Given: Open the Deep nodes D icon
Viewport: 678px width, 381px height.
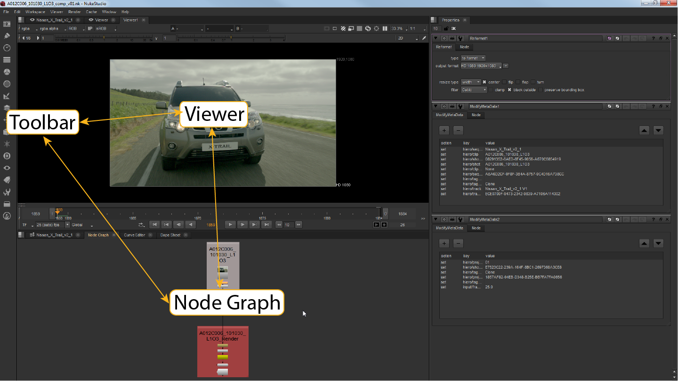Looking at the screenshot, I should (x=7, y=156).
